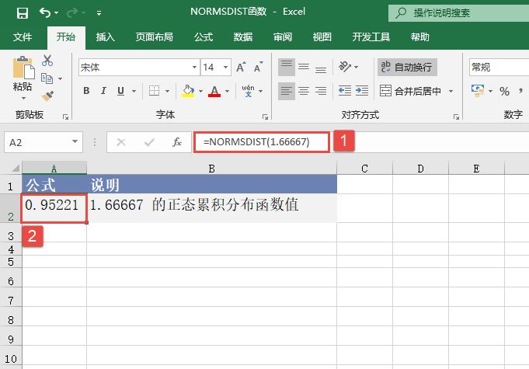Open the font size dropdown
This screenshot has width=529, height=369.
point(218,68)
